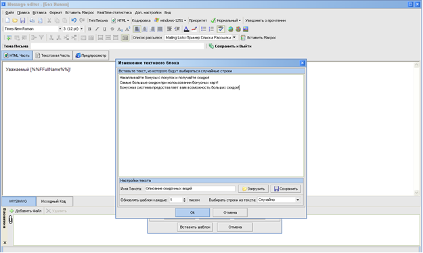Click the Обновлять шаблон spinner arrows
This screenshot has width=423, height=253.
coord(184,200)
